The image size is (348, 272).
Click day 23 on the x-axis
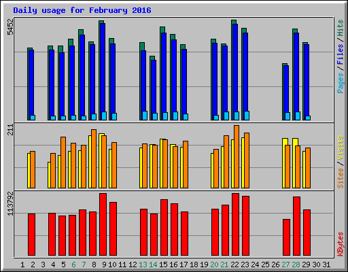click(245, 265)
